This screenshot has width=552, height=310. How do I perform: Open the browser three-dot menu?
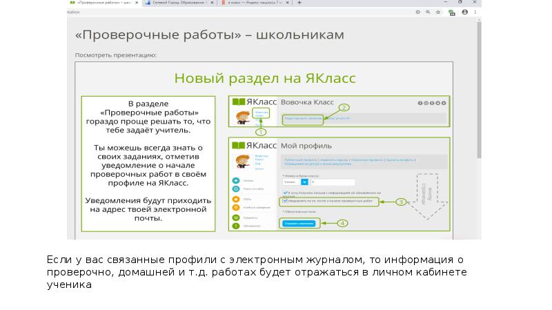point(475,12)
